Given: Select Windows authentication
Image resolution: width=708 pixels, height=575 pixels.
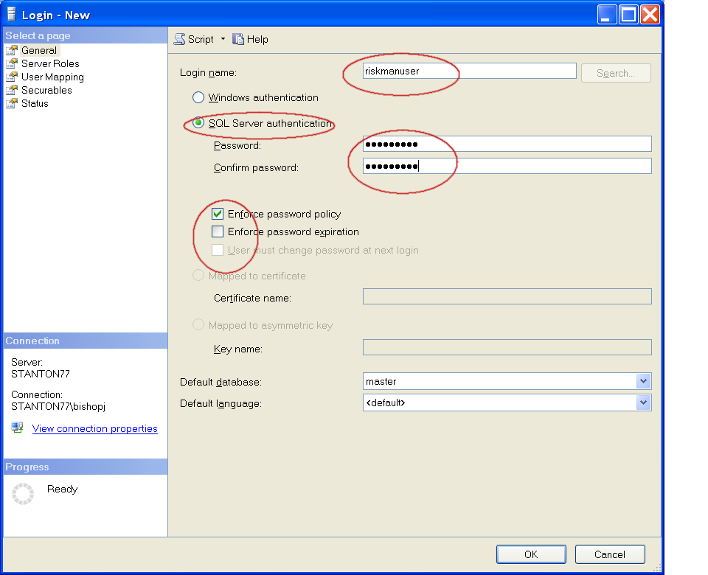Looking at the screenshot, I should 198,97.
